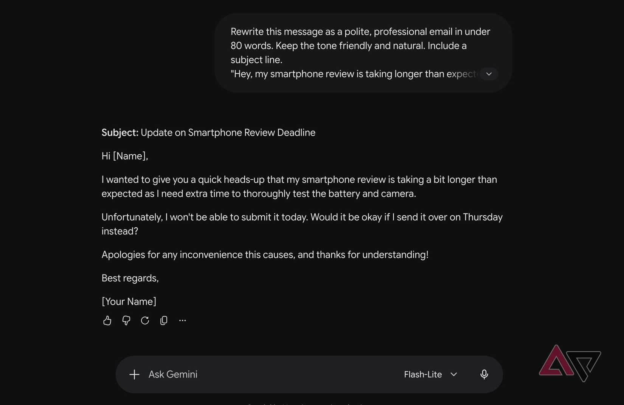Copy the email response to clipboard
624x405 pixels.
pyautogui.click(x=164, y=321)
